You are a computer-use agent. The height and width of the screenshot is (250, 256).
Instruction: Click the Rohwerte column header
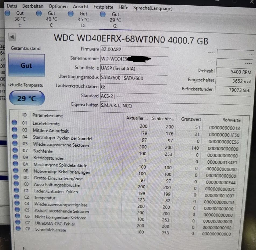point(231,120)
